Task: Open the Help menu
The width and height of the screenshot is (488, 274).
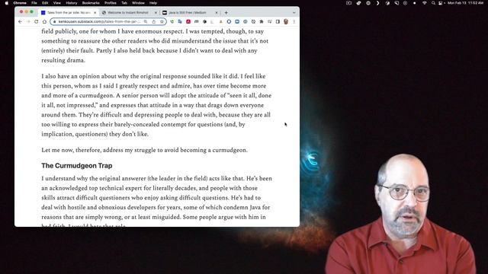Action: coord(153,3)
